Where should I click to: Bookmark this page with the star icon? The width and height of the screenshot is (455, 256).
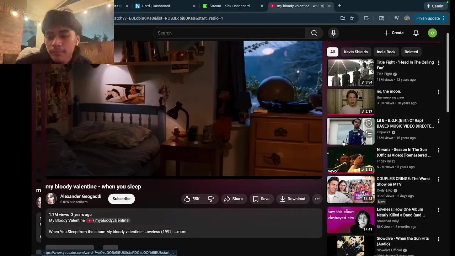[352, 18]
